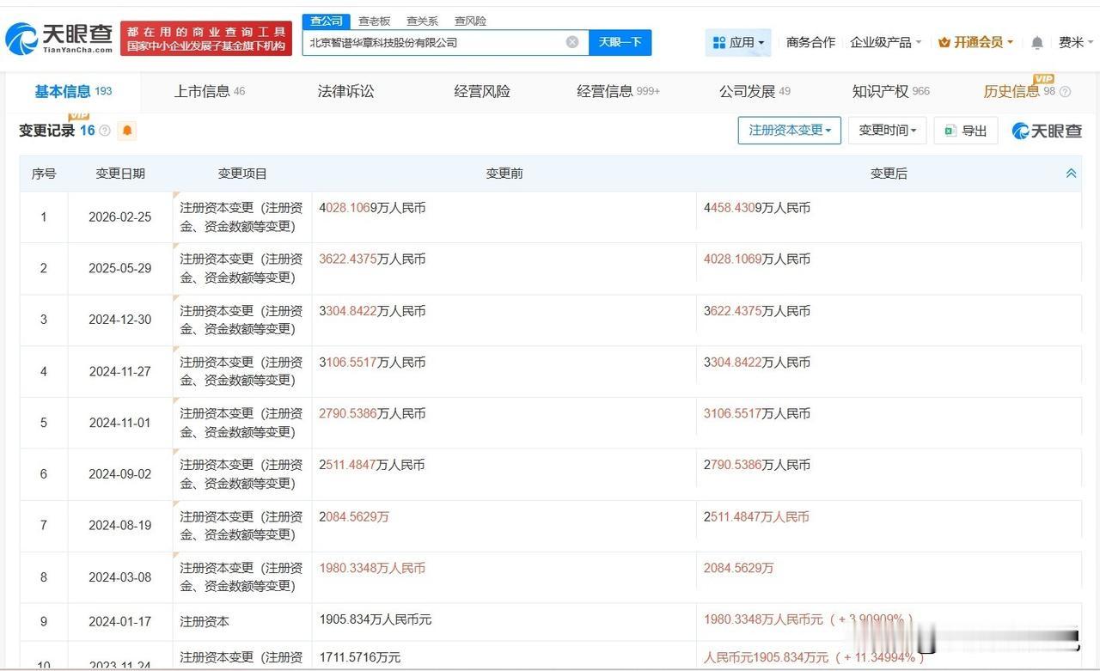Click the 序号 column header

(44, 174)
